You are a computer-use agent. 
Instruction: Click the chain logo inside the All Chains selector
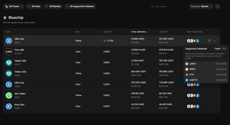pos(6,6)
